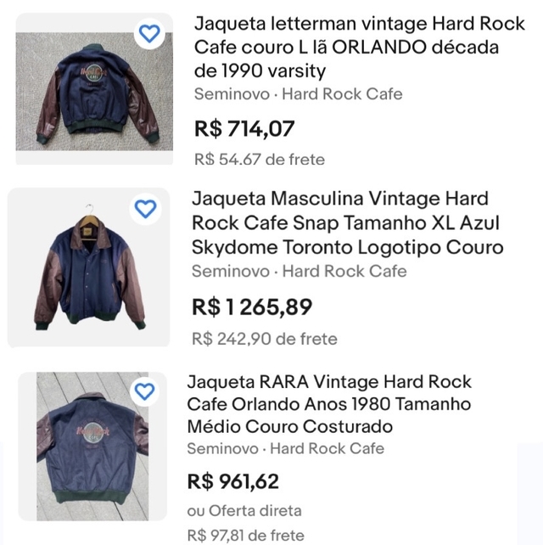Image resolution: width=543 pixels, height=545 pixels.
Task: Choose the 'ou Oferta direta' option
Action: [x=244, y=511]
